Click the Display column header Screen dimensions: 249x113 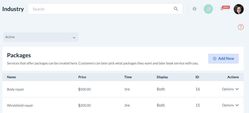point(162,77)
